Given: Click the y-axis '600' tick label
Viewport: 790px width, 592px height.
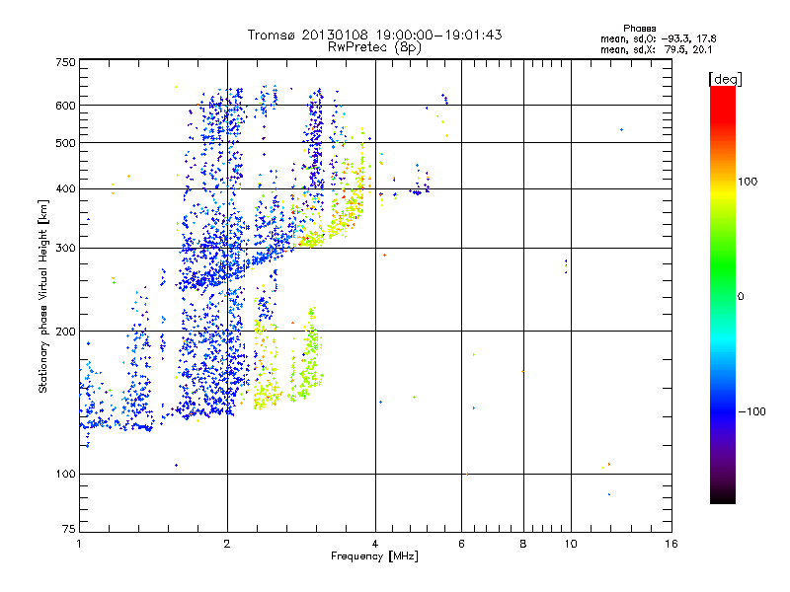Looking at the screenshot, I should click(65, 106).
